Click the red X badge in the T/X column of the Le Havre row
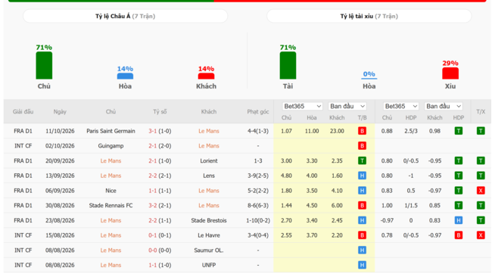 (481, 235)
